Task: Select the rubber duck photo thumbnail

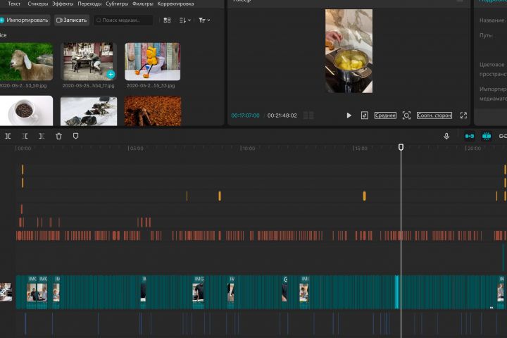Action: [x=153, y=61]
